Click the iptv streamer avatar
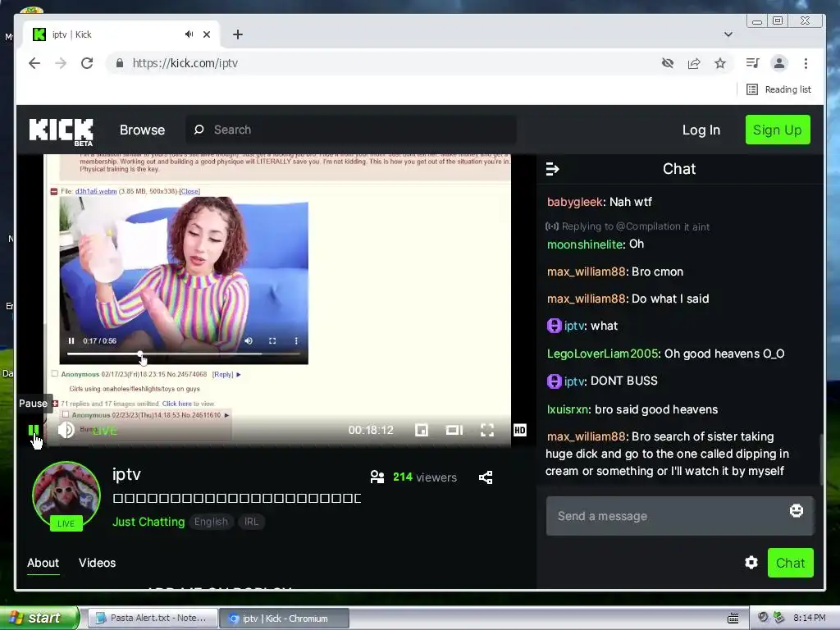 tap(66, 495)
